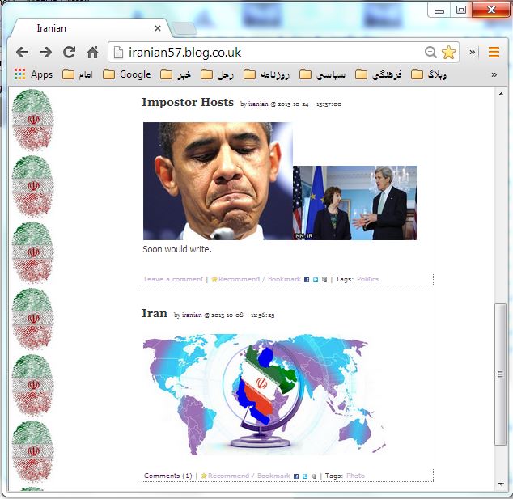
Task: Open the وبلاگ bookmarks folder
Action: 429,74
